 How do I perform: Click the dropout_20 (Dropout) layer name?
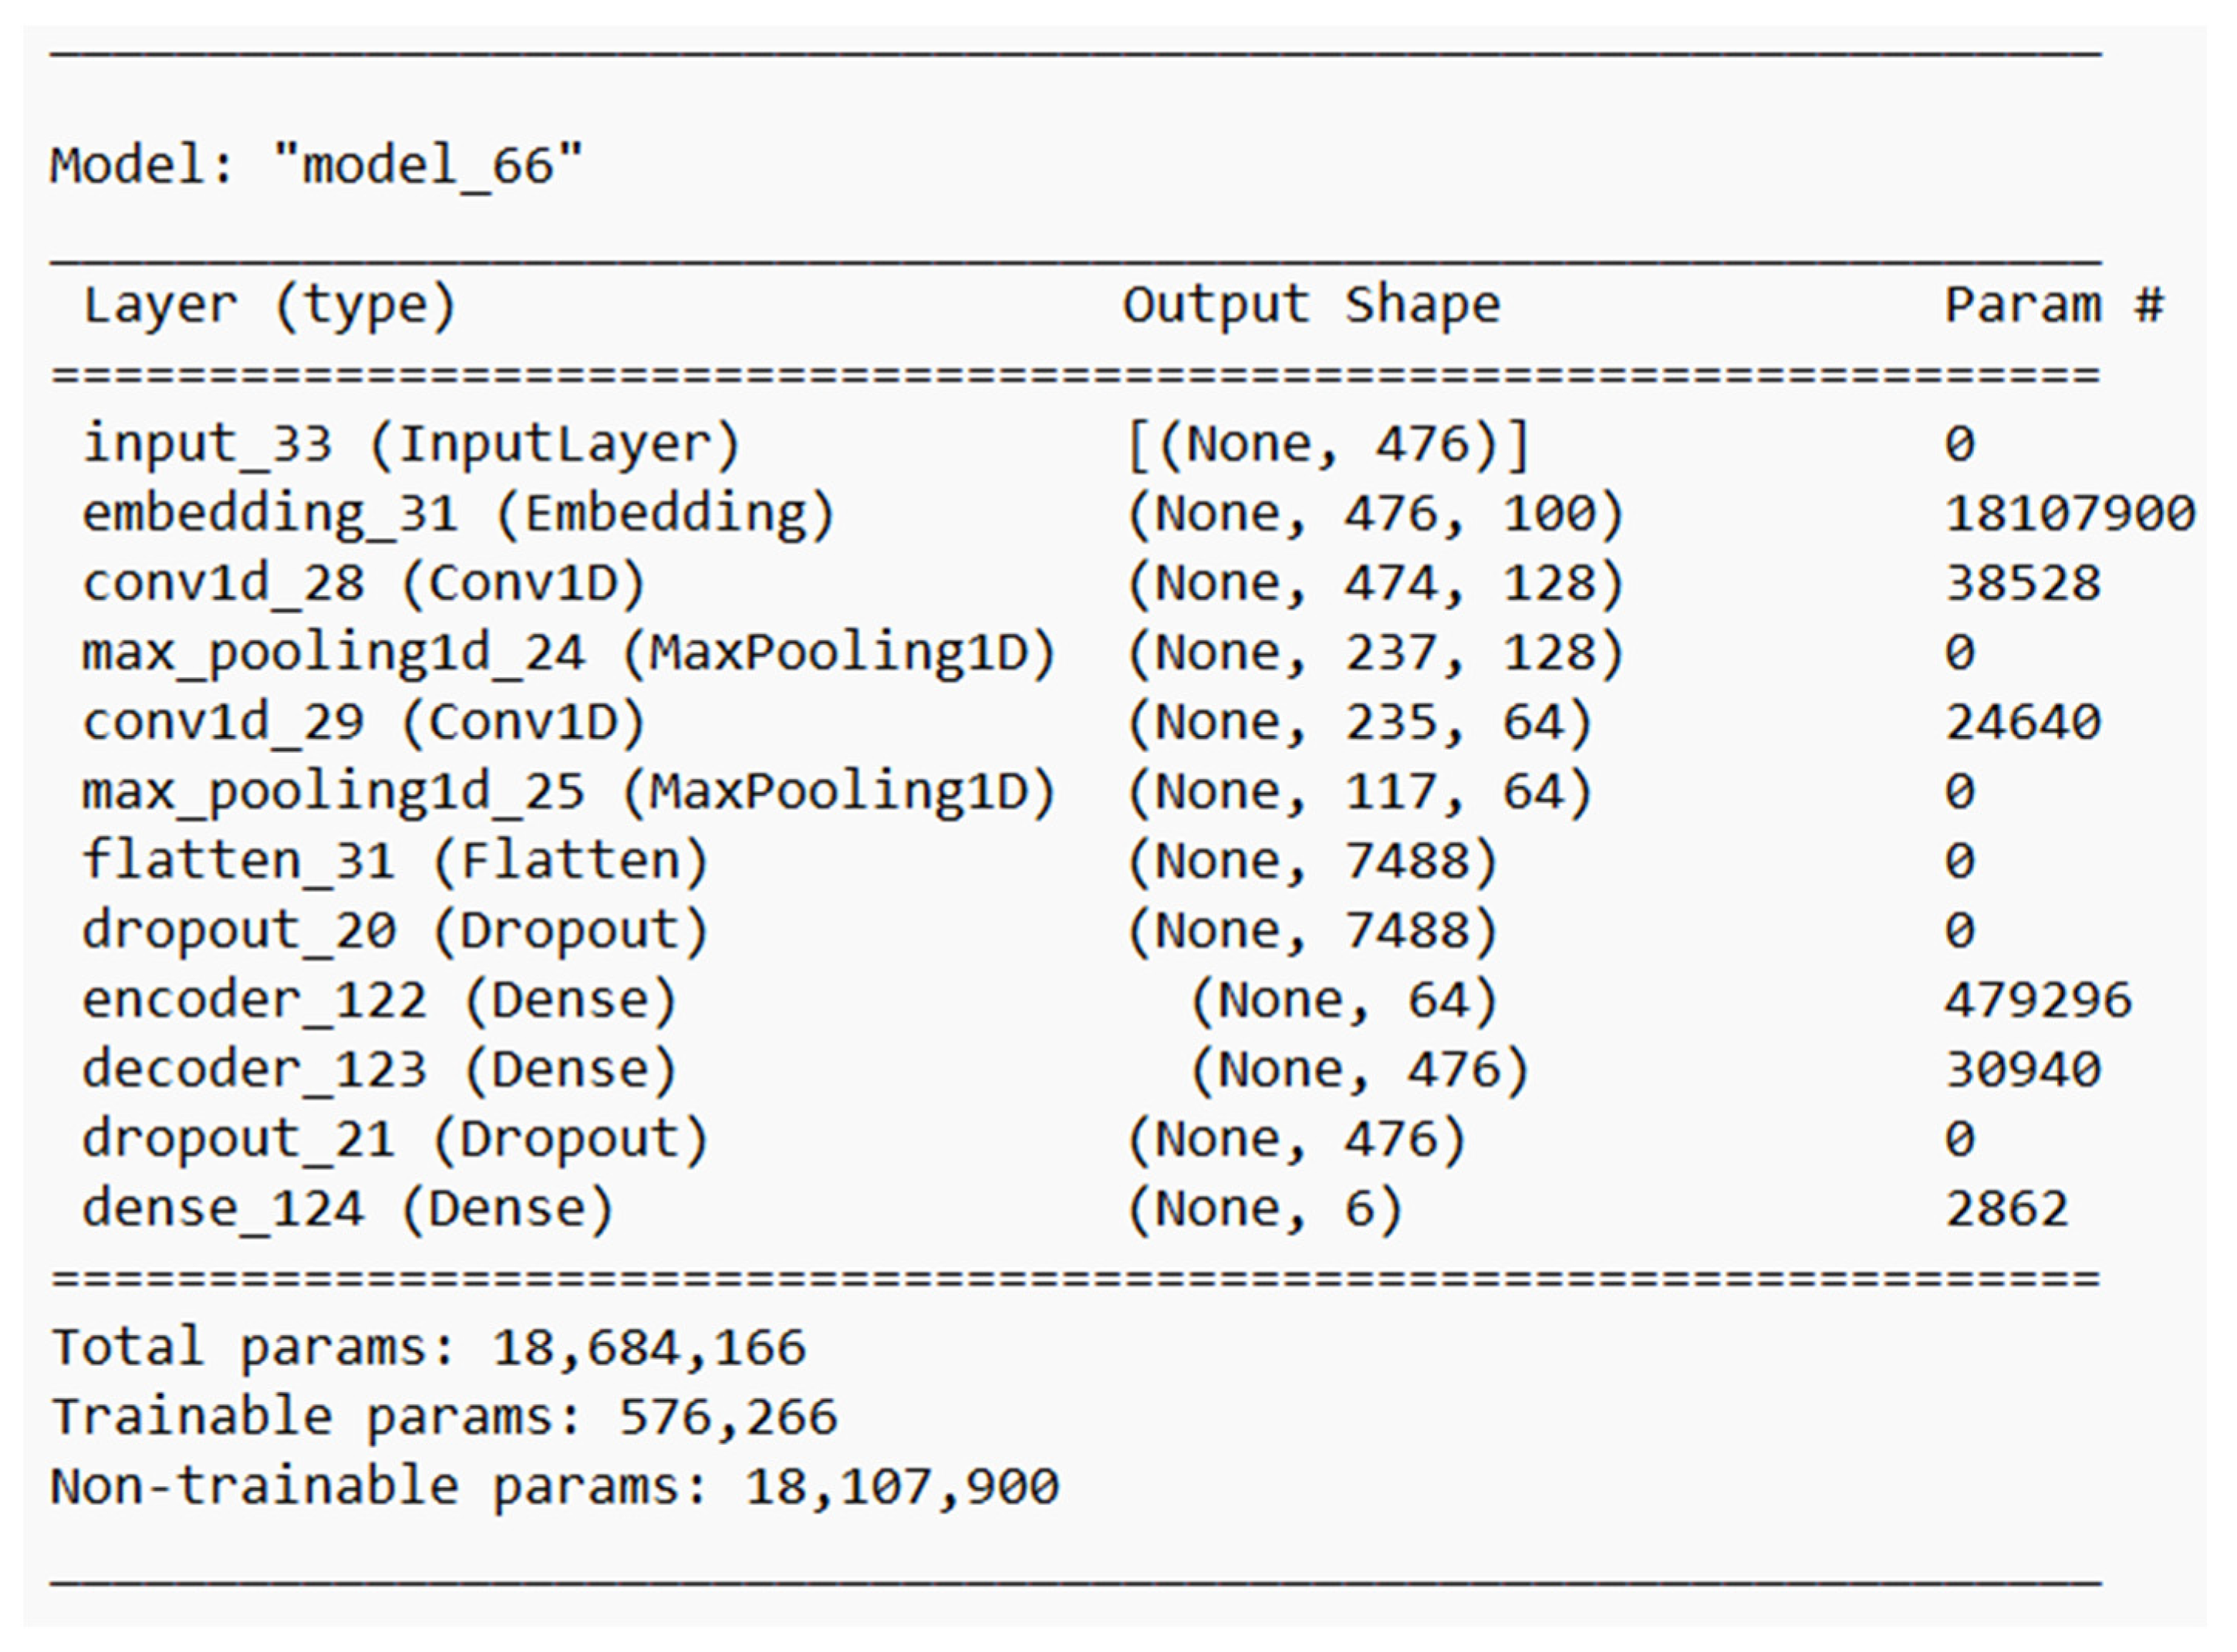[x=395, y=931]
